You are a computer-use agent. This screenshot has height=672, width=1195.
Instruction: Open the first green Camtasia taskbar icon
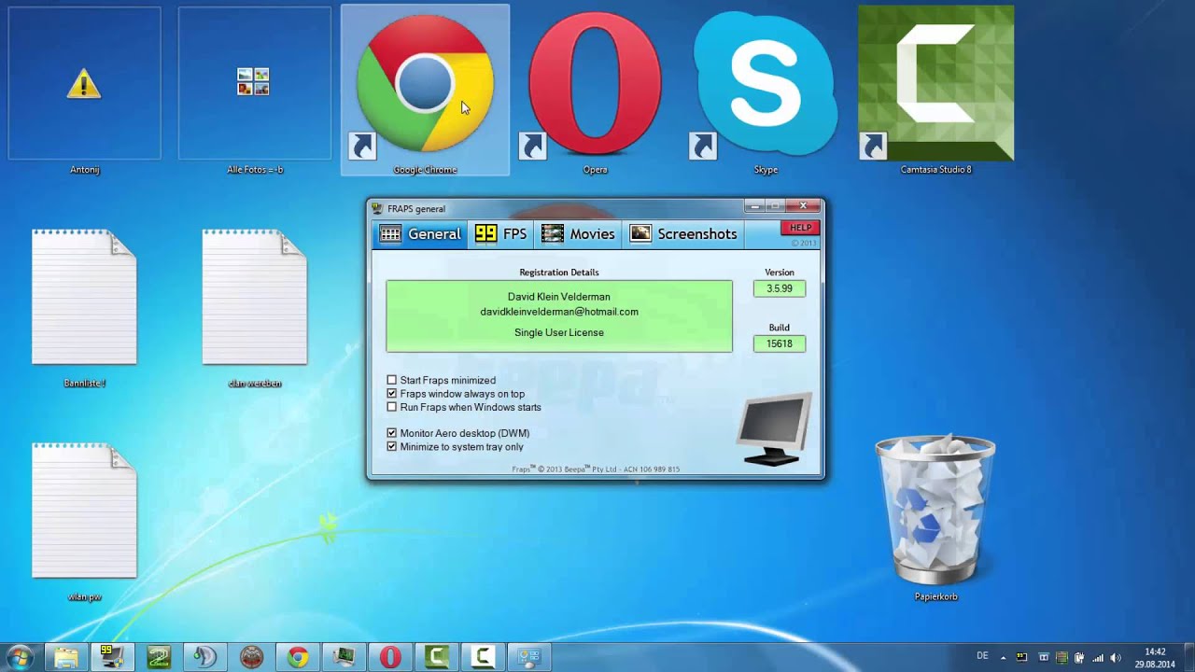pyautogui.click(x=436, y=657)
